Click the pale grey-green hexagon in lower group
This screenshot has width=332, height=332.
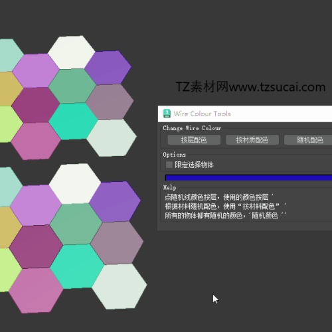tap(120, 286)
